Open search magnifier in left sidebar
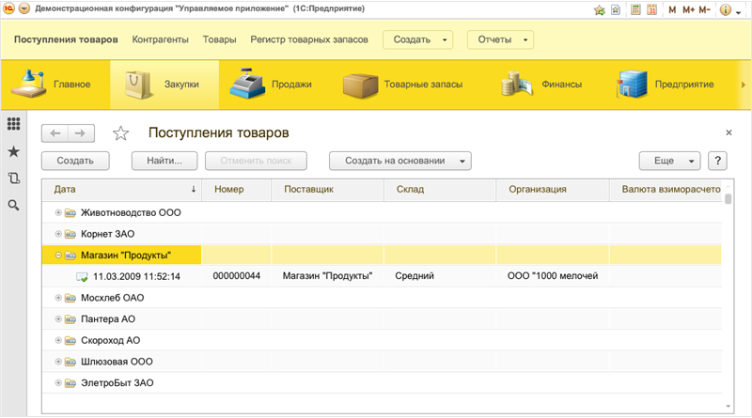This screenshot has width=752, height=418. coord(14,206)
